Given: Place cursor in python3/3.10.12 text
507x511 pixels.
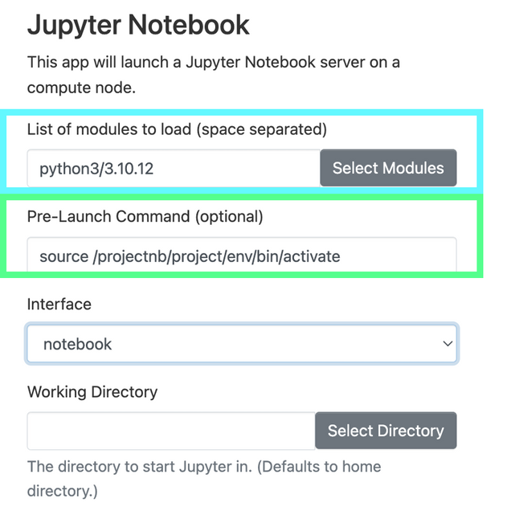Looking at the screenshot, I should [x=96, y=169].
